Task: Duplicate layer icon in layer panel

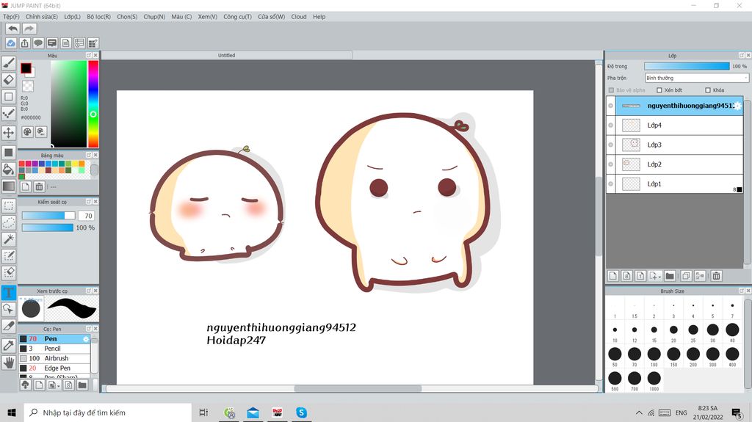Action: pos(687,276)
